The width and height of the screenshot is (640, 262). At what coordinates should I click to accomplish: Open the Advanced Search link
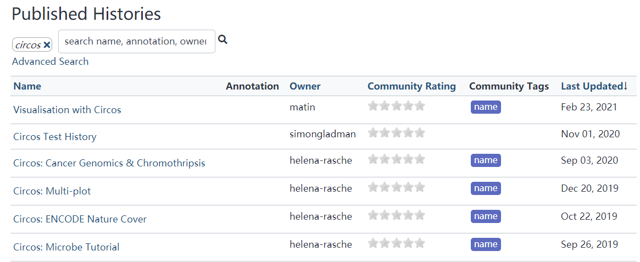[50, 62]
